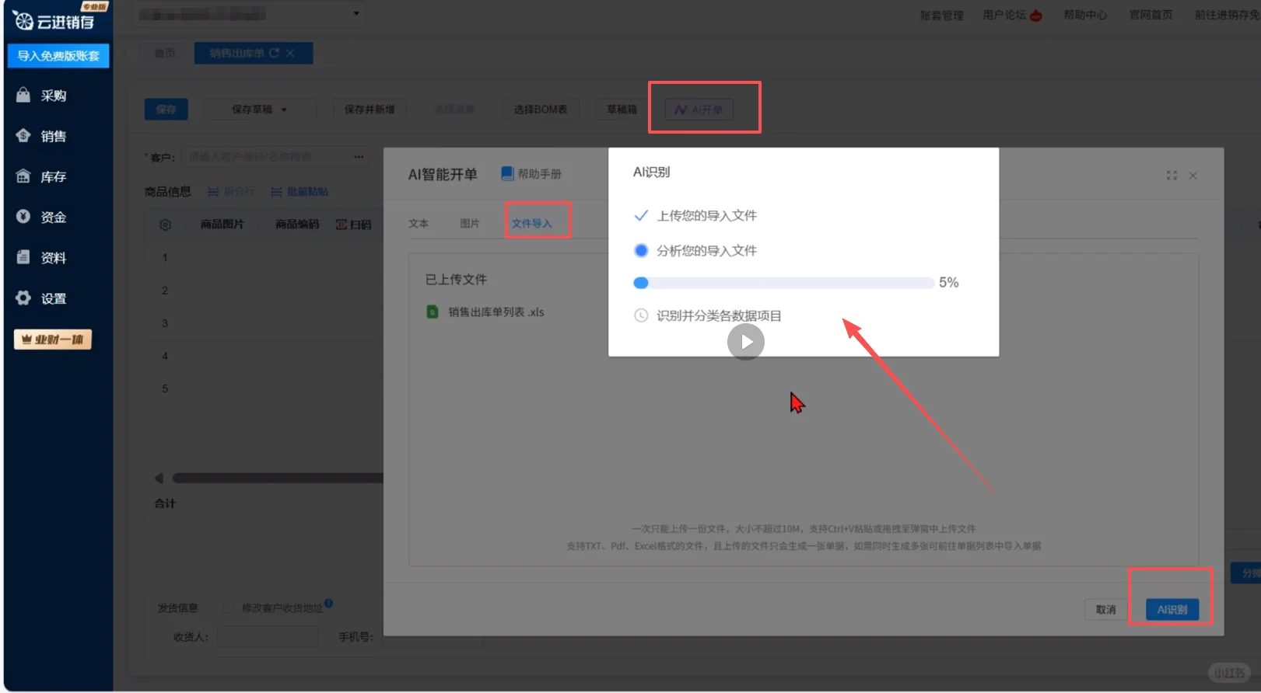Open the 帮助手册 book icon

tap(507, 173)
